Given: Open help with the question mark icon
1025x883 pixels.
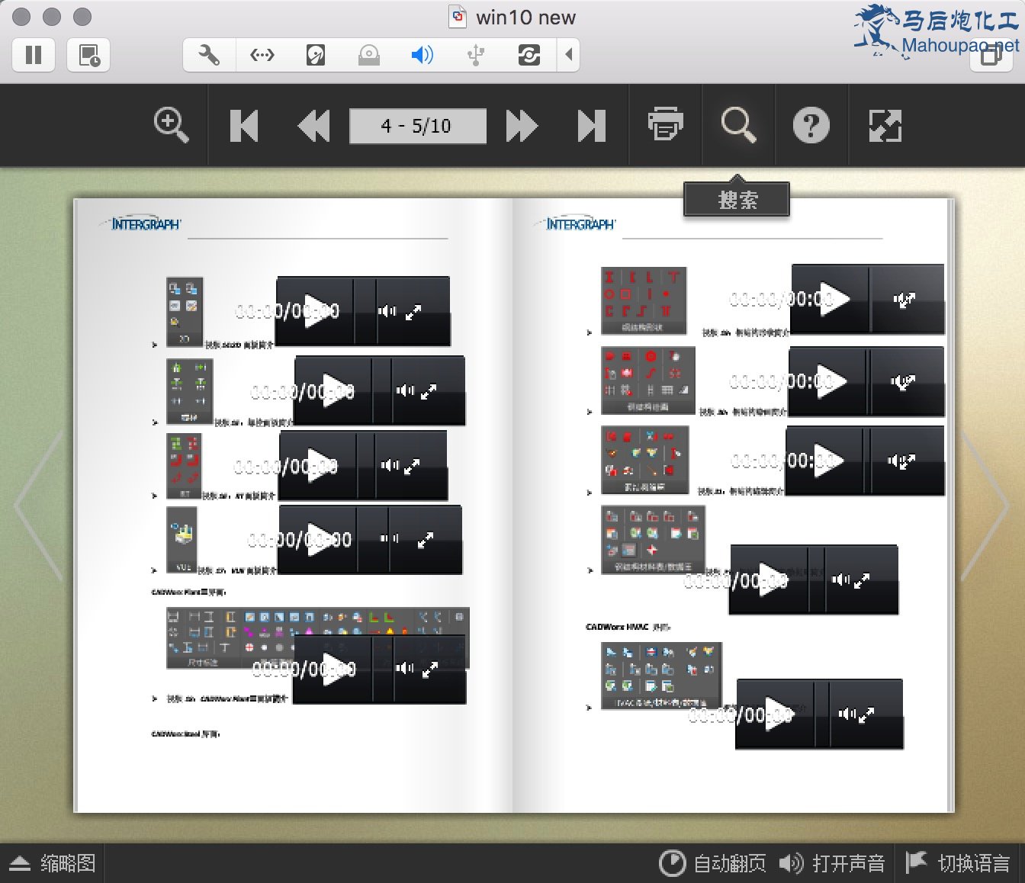Looking at the screenshot, I should (x=811, y=125).
